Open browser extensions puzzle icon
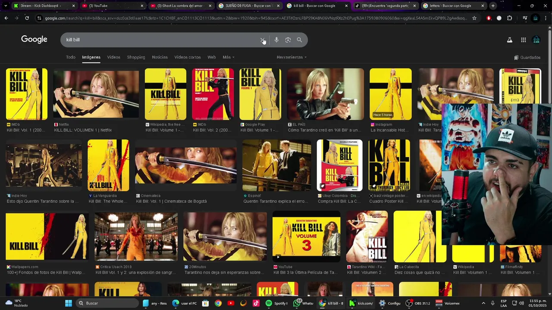Image resolution: width=552 pixels, height=310 pixels. [x=510, y=18]
